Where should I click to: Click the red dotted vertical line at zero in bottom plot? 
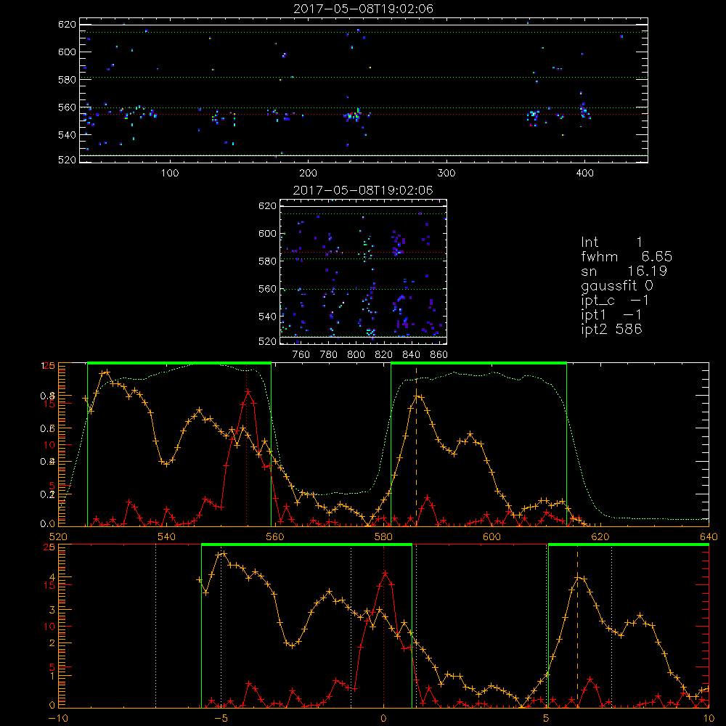(x=383, y=626)
